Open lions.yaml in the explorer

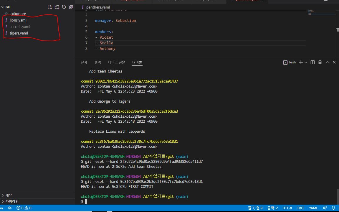coord(18,20)
